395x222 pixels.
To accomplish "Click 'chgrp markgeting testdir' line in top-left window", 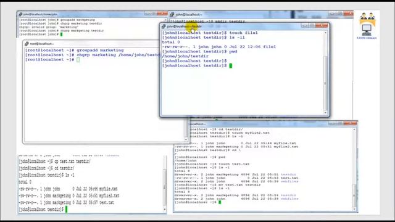I will coord(62,31).
